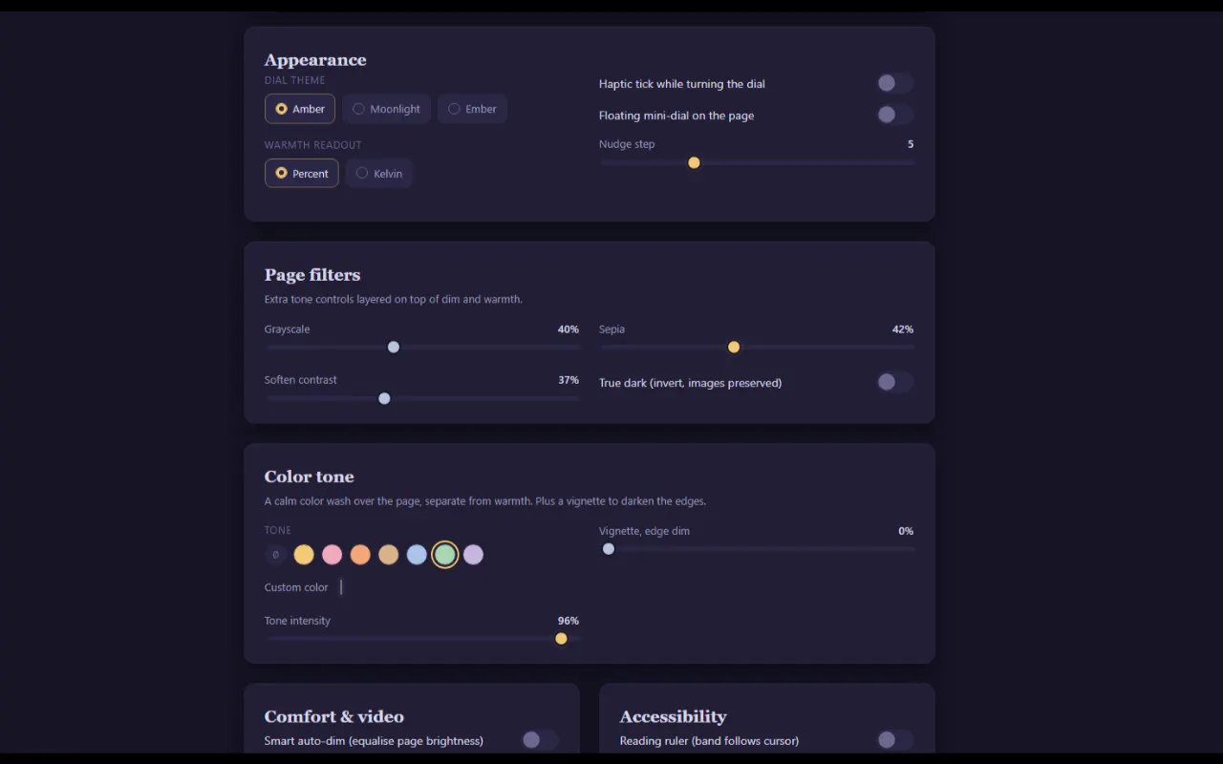Pick the pink tone swatch

coord(332,555)
